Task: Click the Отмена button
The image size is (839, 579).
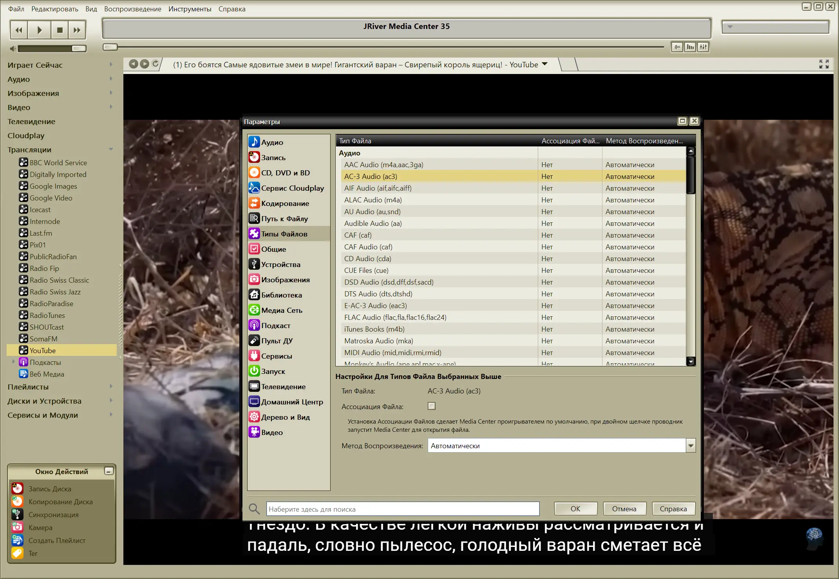Action: [x=624, y=509]
